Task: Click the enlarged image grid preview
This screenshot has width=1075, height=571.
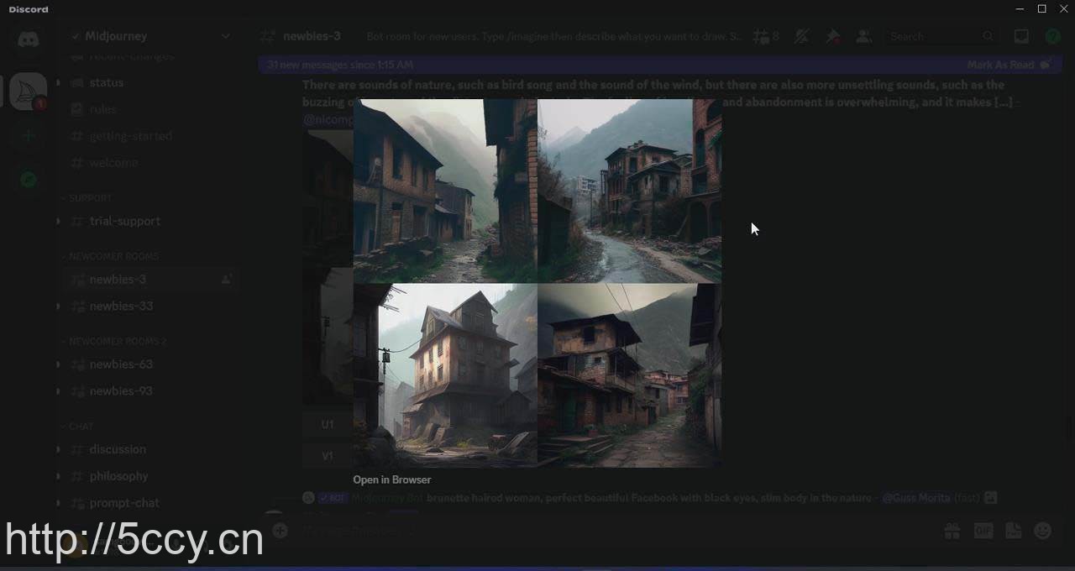Action: (x=537, y=283)
